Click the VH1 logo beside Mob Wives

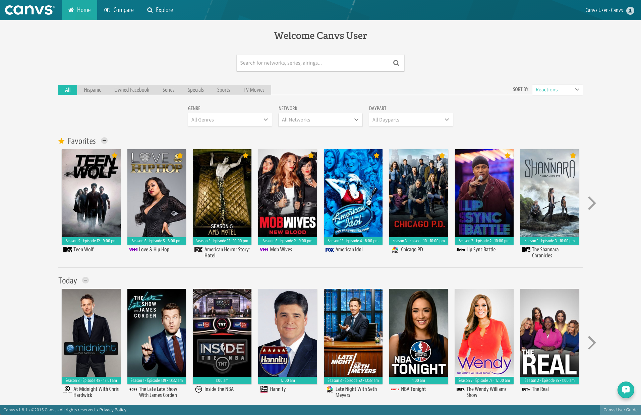point(264,250)
